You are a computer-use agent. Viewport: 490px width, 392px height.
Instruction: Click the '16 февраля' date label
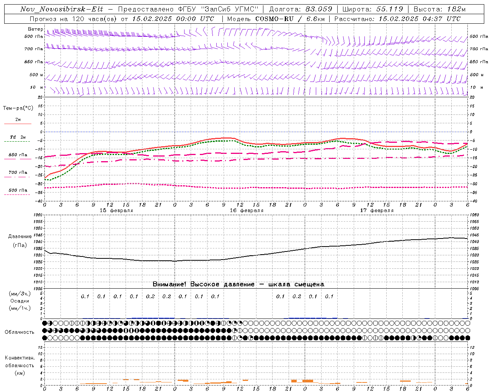click(x=247, y=211)
